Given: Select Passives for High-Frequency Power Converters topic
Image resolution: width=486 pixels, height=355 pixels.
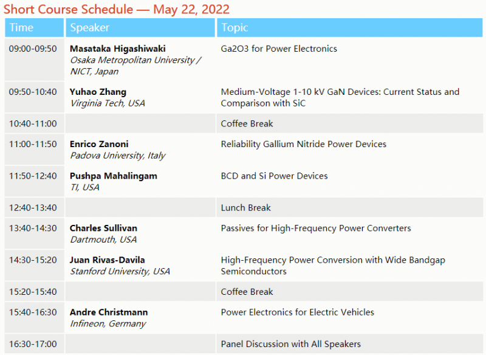Looking at the screenshot, I should pos(315,228).
